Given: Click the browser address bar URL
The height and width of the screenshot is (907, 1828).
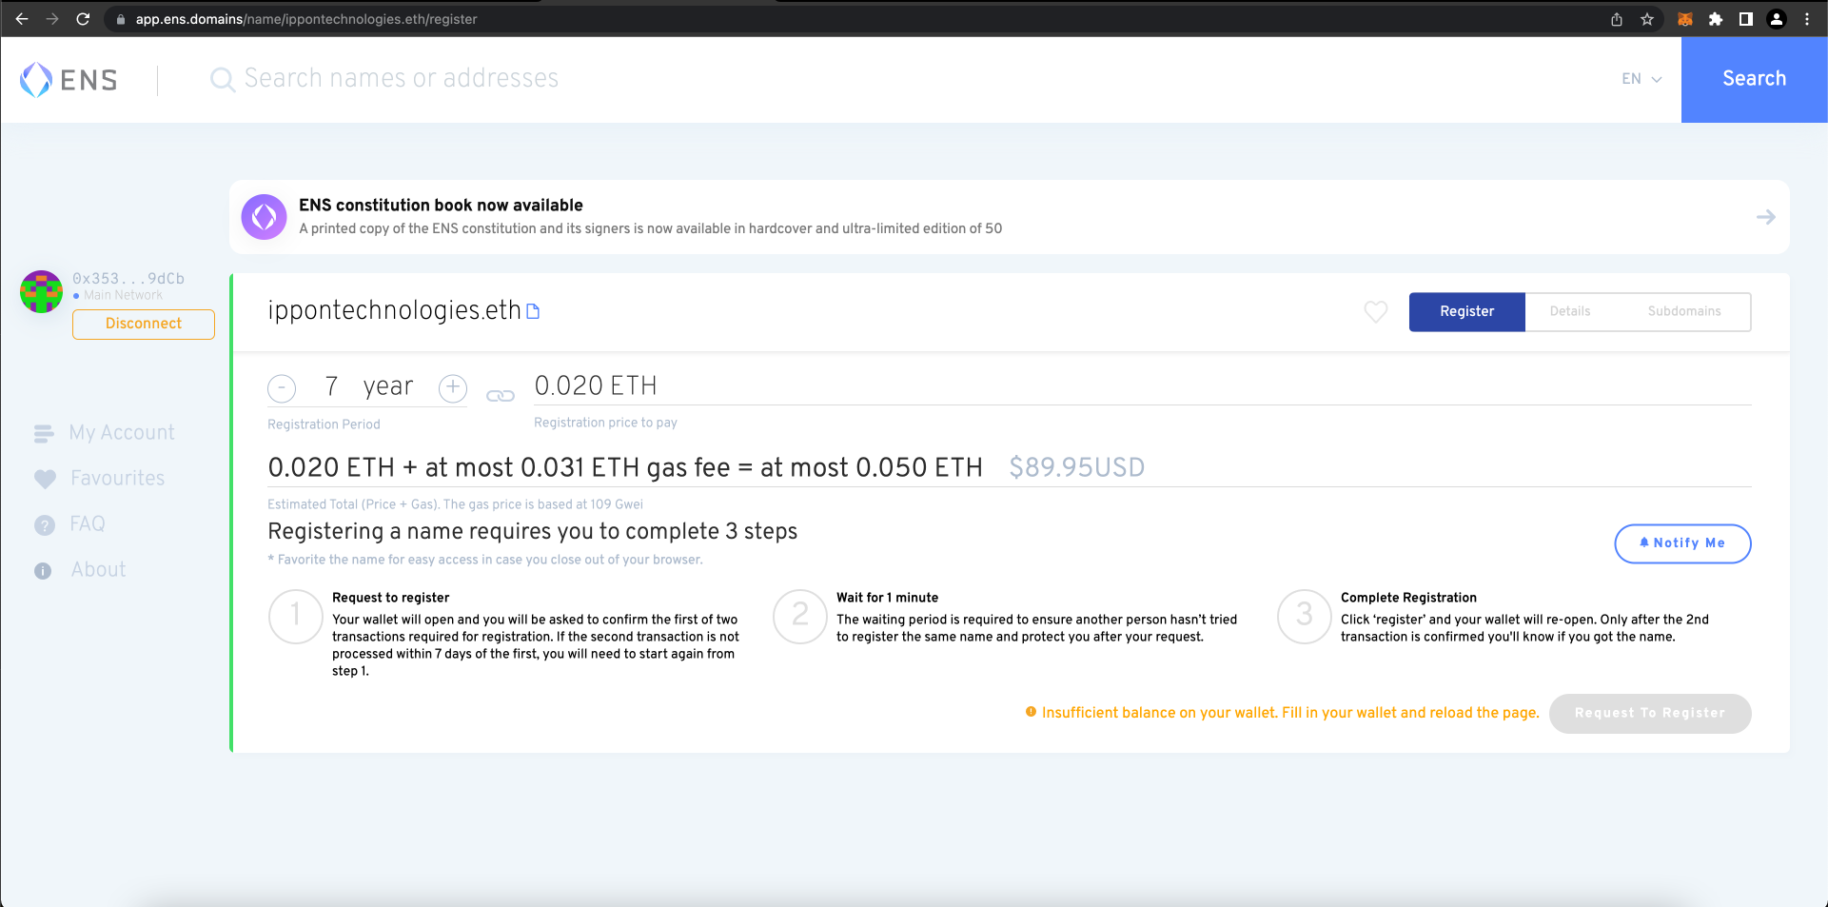Looking at the screenshot, I should coord(305,19).
